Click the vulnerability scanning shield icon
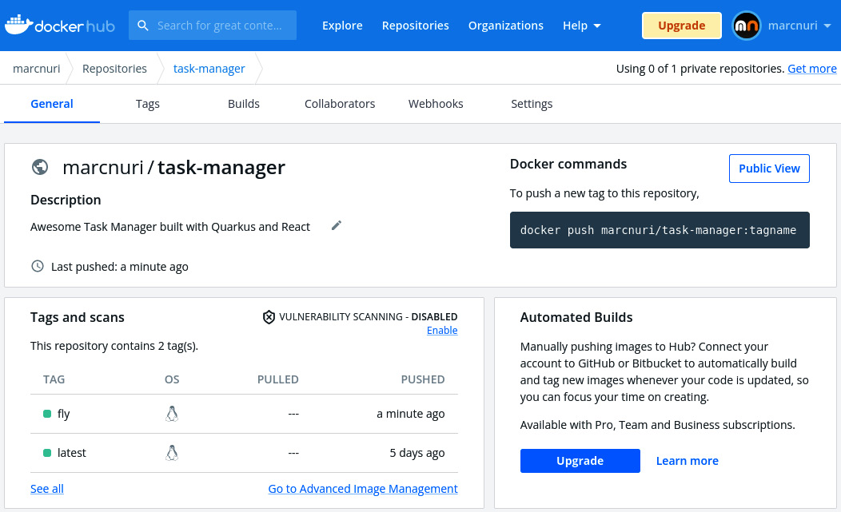841x512 pixels. point(269,316)
